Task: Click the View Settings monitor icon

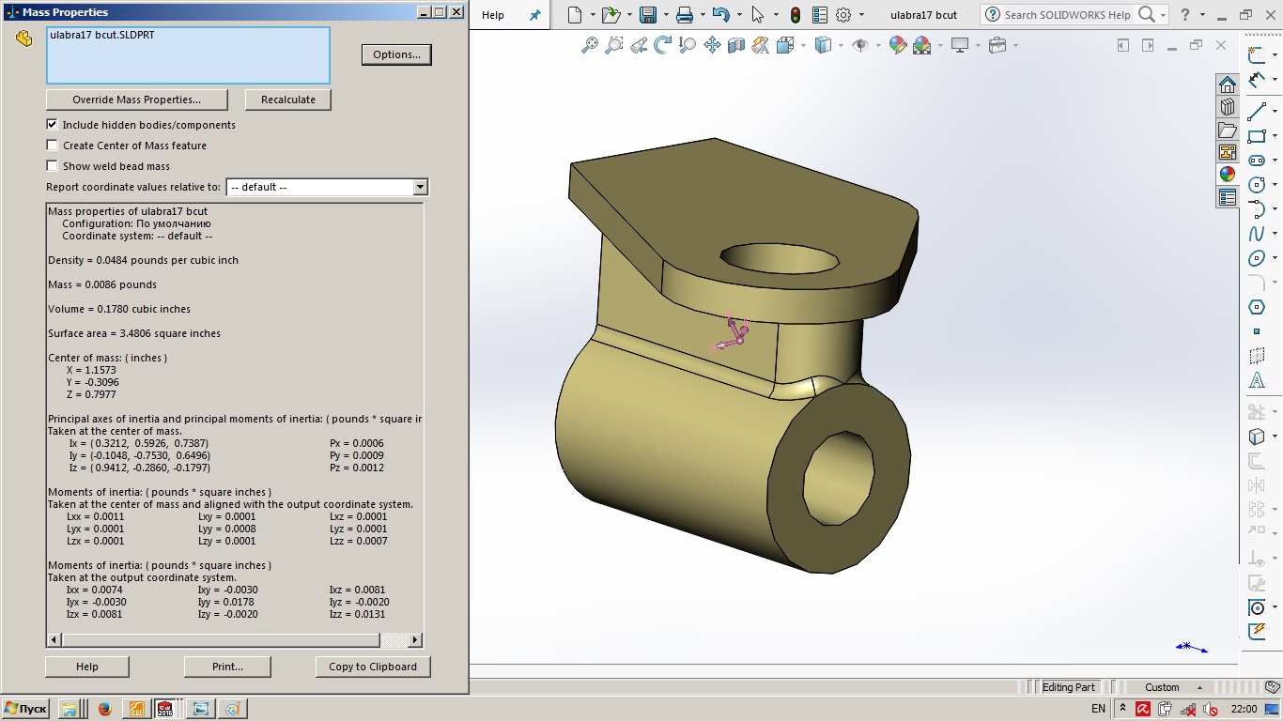Action: point(960,44)
